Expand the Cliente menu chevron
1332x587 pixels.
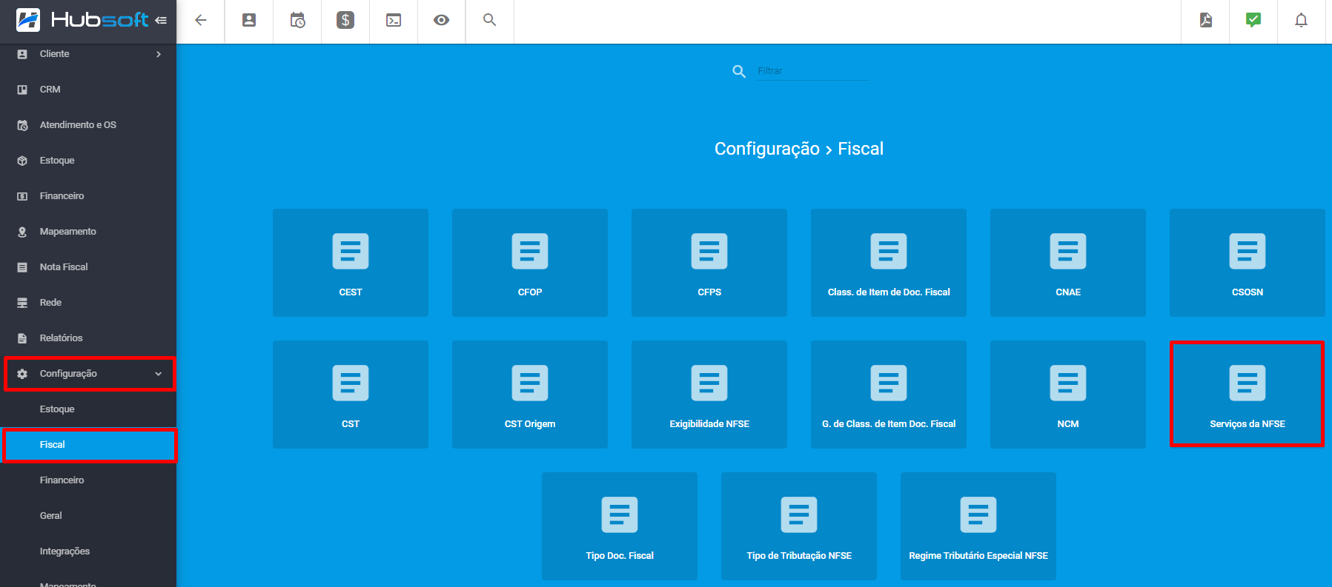click(x=159, y=54)
